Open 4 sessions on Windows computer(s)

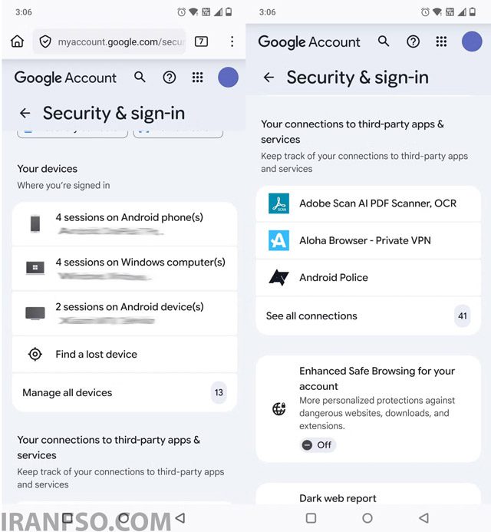pos(124,269)
